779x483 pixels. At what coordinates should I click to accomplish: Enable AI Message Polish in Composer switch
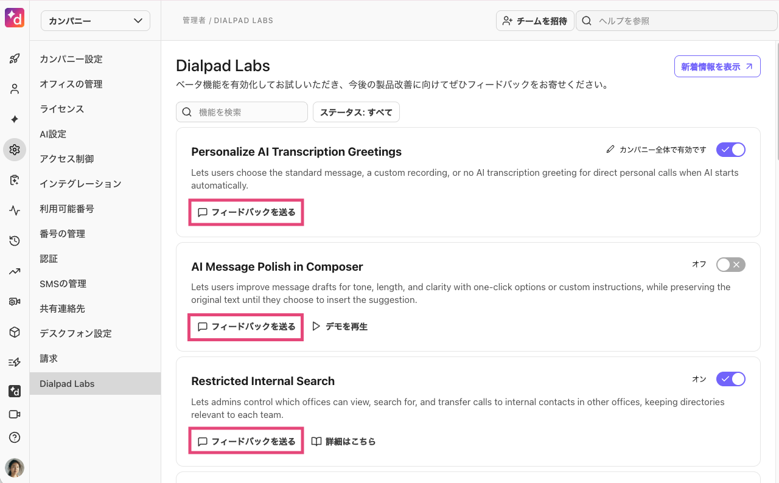point(731,265)
